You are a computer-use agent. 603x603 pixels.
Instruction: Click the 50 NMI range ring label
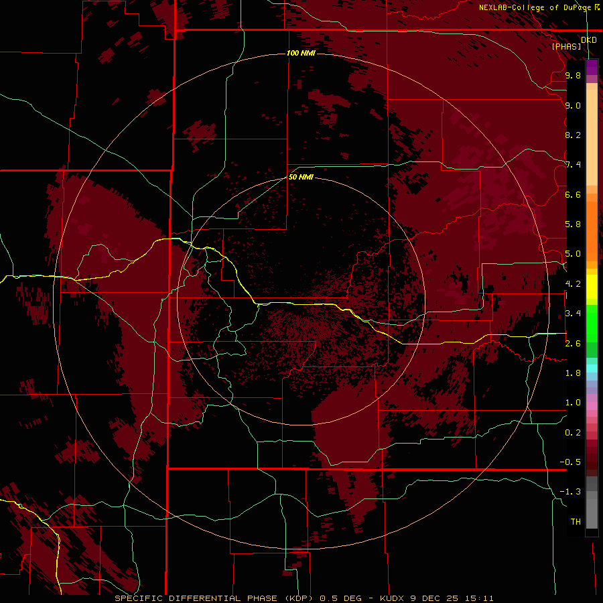(x=301, y=177)
